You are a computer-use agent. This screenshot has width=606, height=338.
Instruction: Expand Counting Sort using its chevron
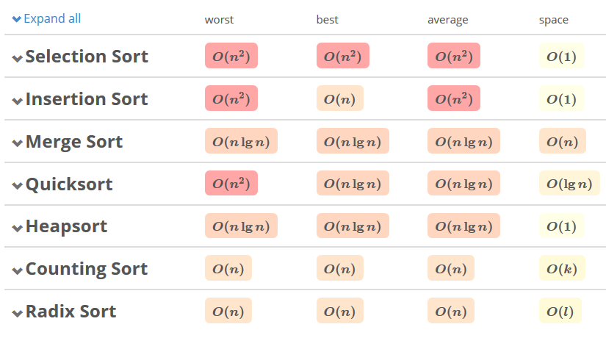click(18, 270)
